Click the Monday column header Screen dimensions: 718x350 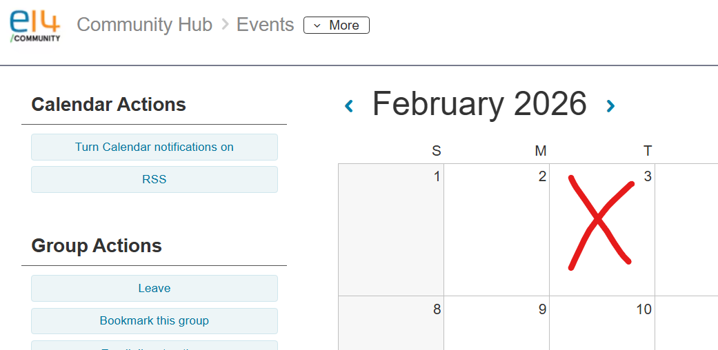(x=541, y=151)
